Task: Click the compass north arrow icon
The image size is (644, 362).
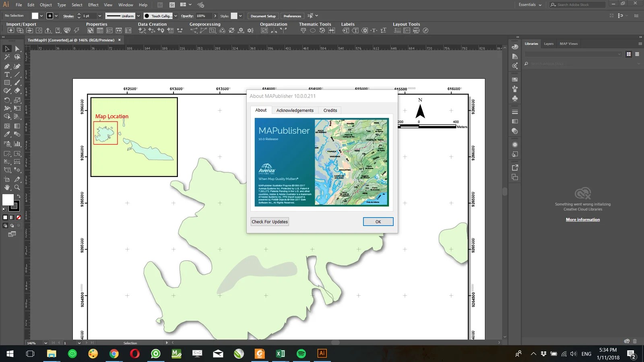Action: click(425, 31)
